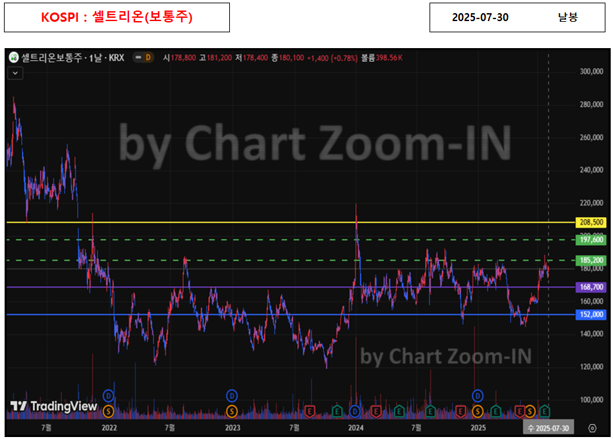614x439 pixels.
Task: Select the green 185,200 price label
Action: [x=591, y=260]
